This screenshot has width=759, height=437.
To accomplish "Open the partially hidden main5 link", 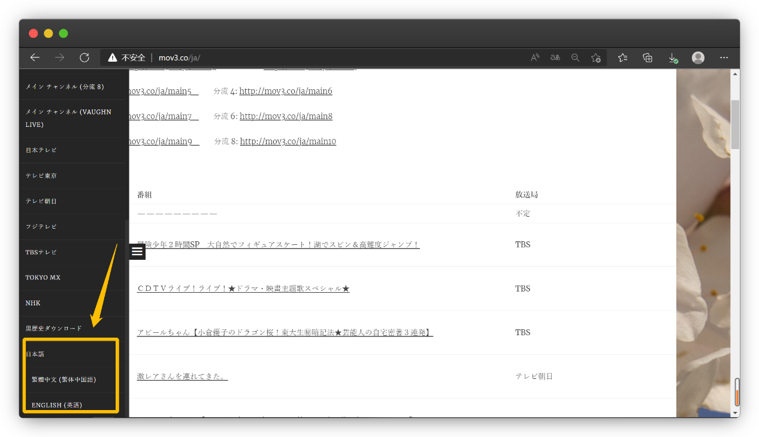I will [x=164, y=91].
